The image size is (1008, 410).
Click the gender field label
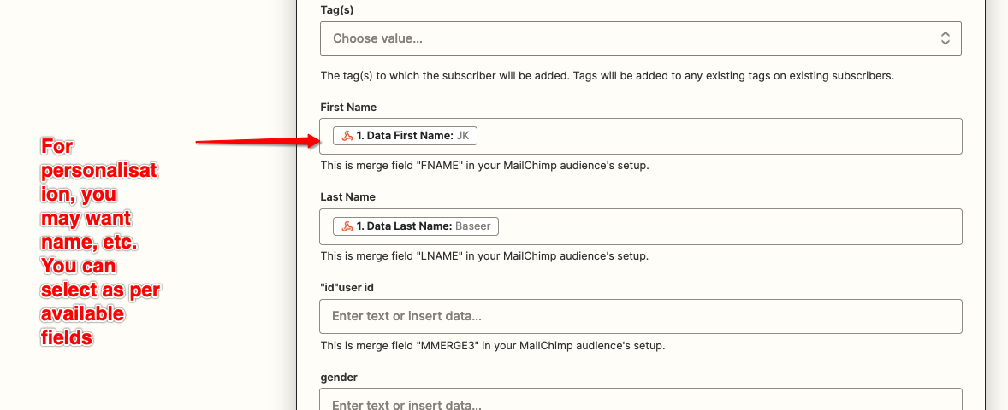tap(338, 377)
